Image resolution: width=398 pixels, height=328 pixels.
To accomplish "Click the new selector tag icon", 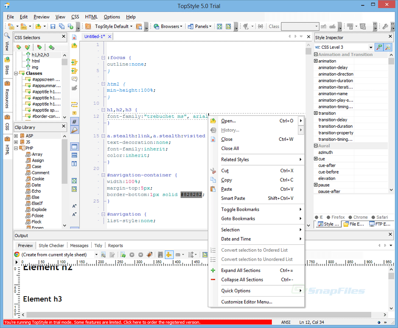I will [19, 47].
